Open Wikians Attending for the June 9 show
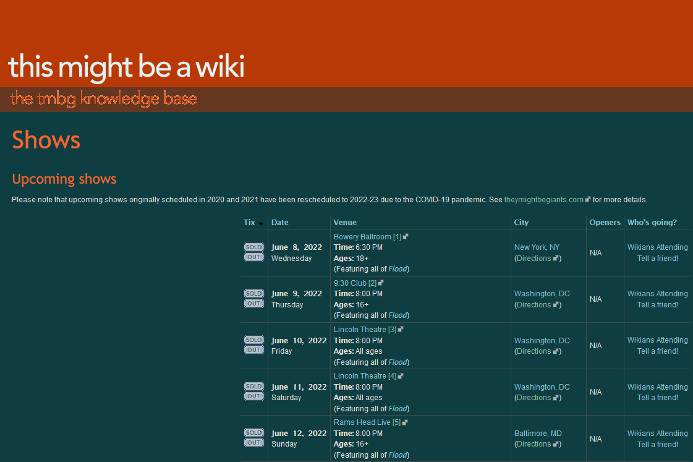The width and height of the screenshot is (693, 462). [x=657, y=294]
